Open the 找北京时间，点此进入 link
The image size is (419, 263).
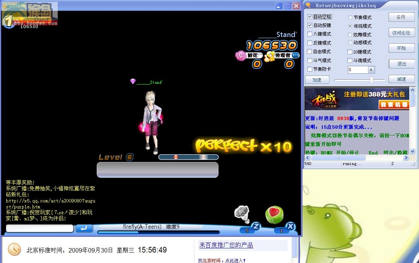click(221, 260)
